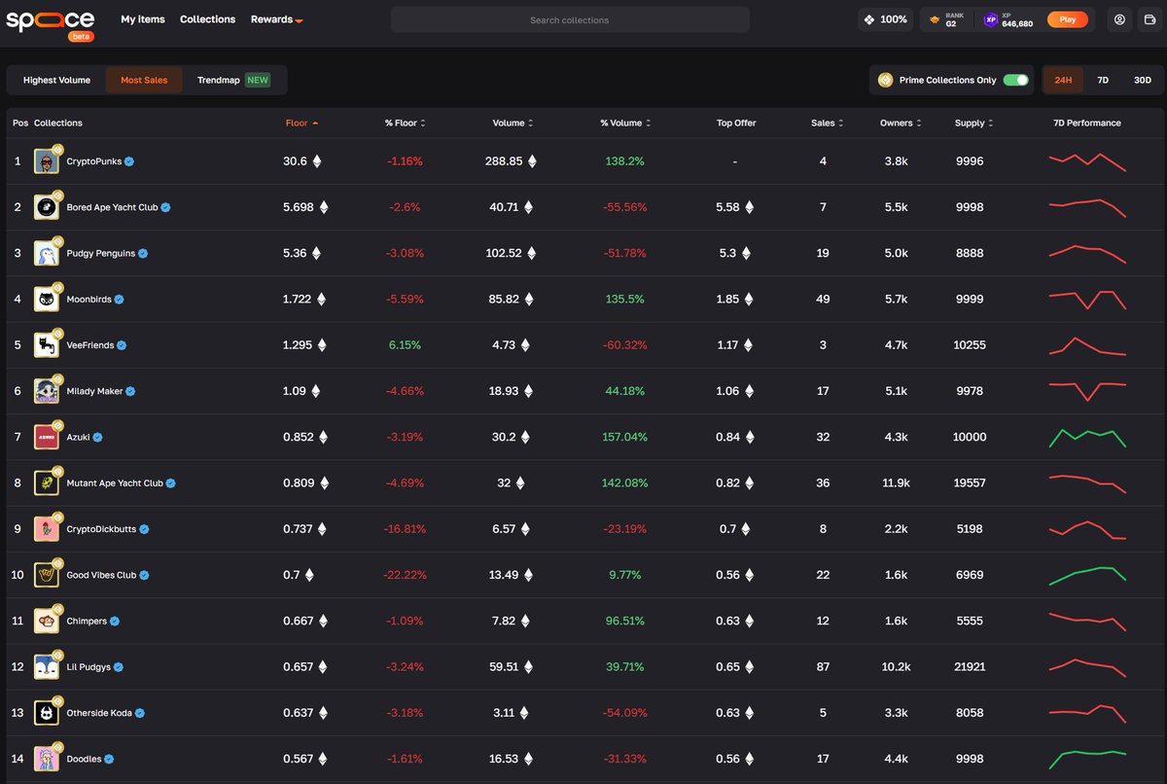Select the 30D time range
The image size is (1167, 784).
coord(1142,80)
